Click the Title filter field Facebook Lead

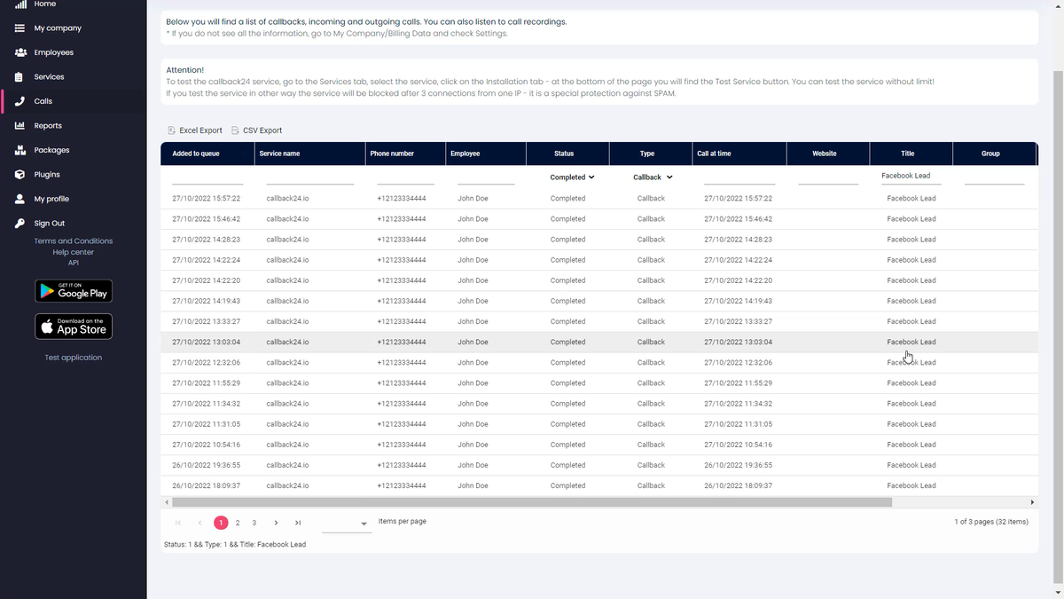tap(906, 176)
